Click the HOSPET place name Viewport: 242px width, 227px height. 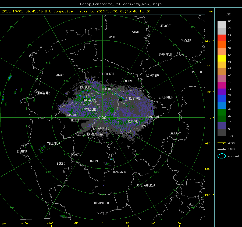pos(146,126)
